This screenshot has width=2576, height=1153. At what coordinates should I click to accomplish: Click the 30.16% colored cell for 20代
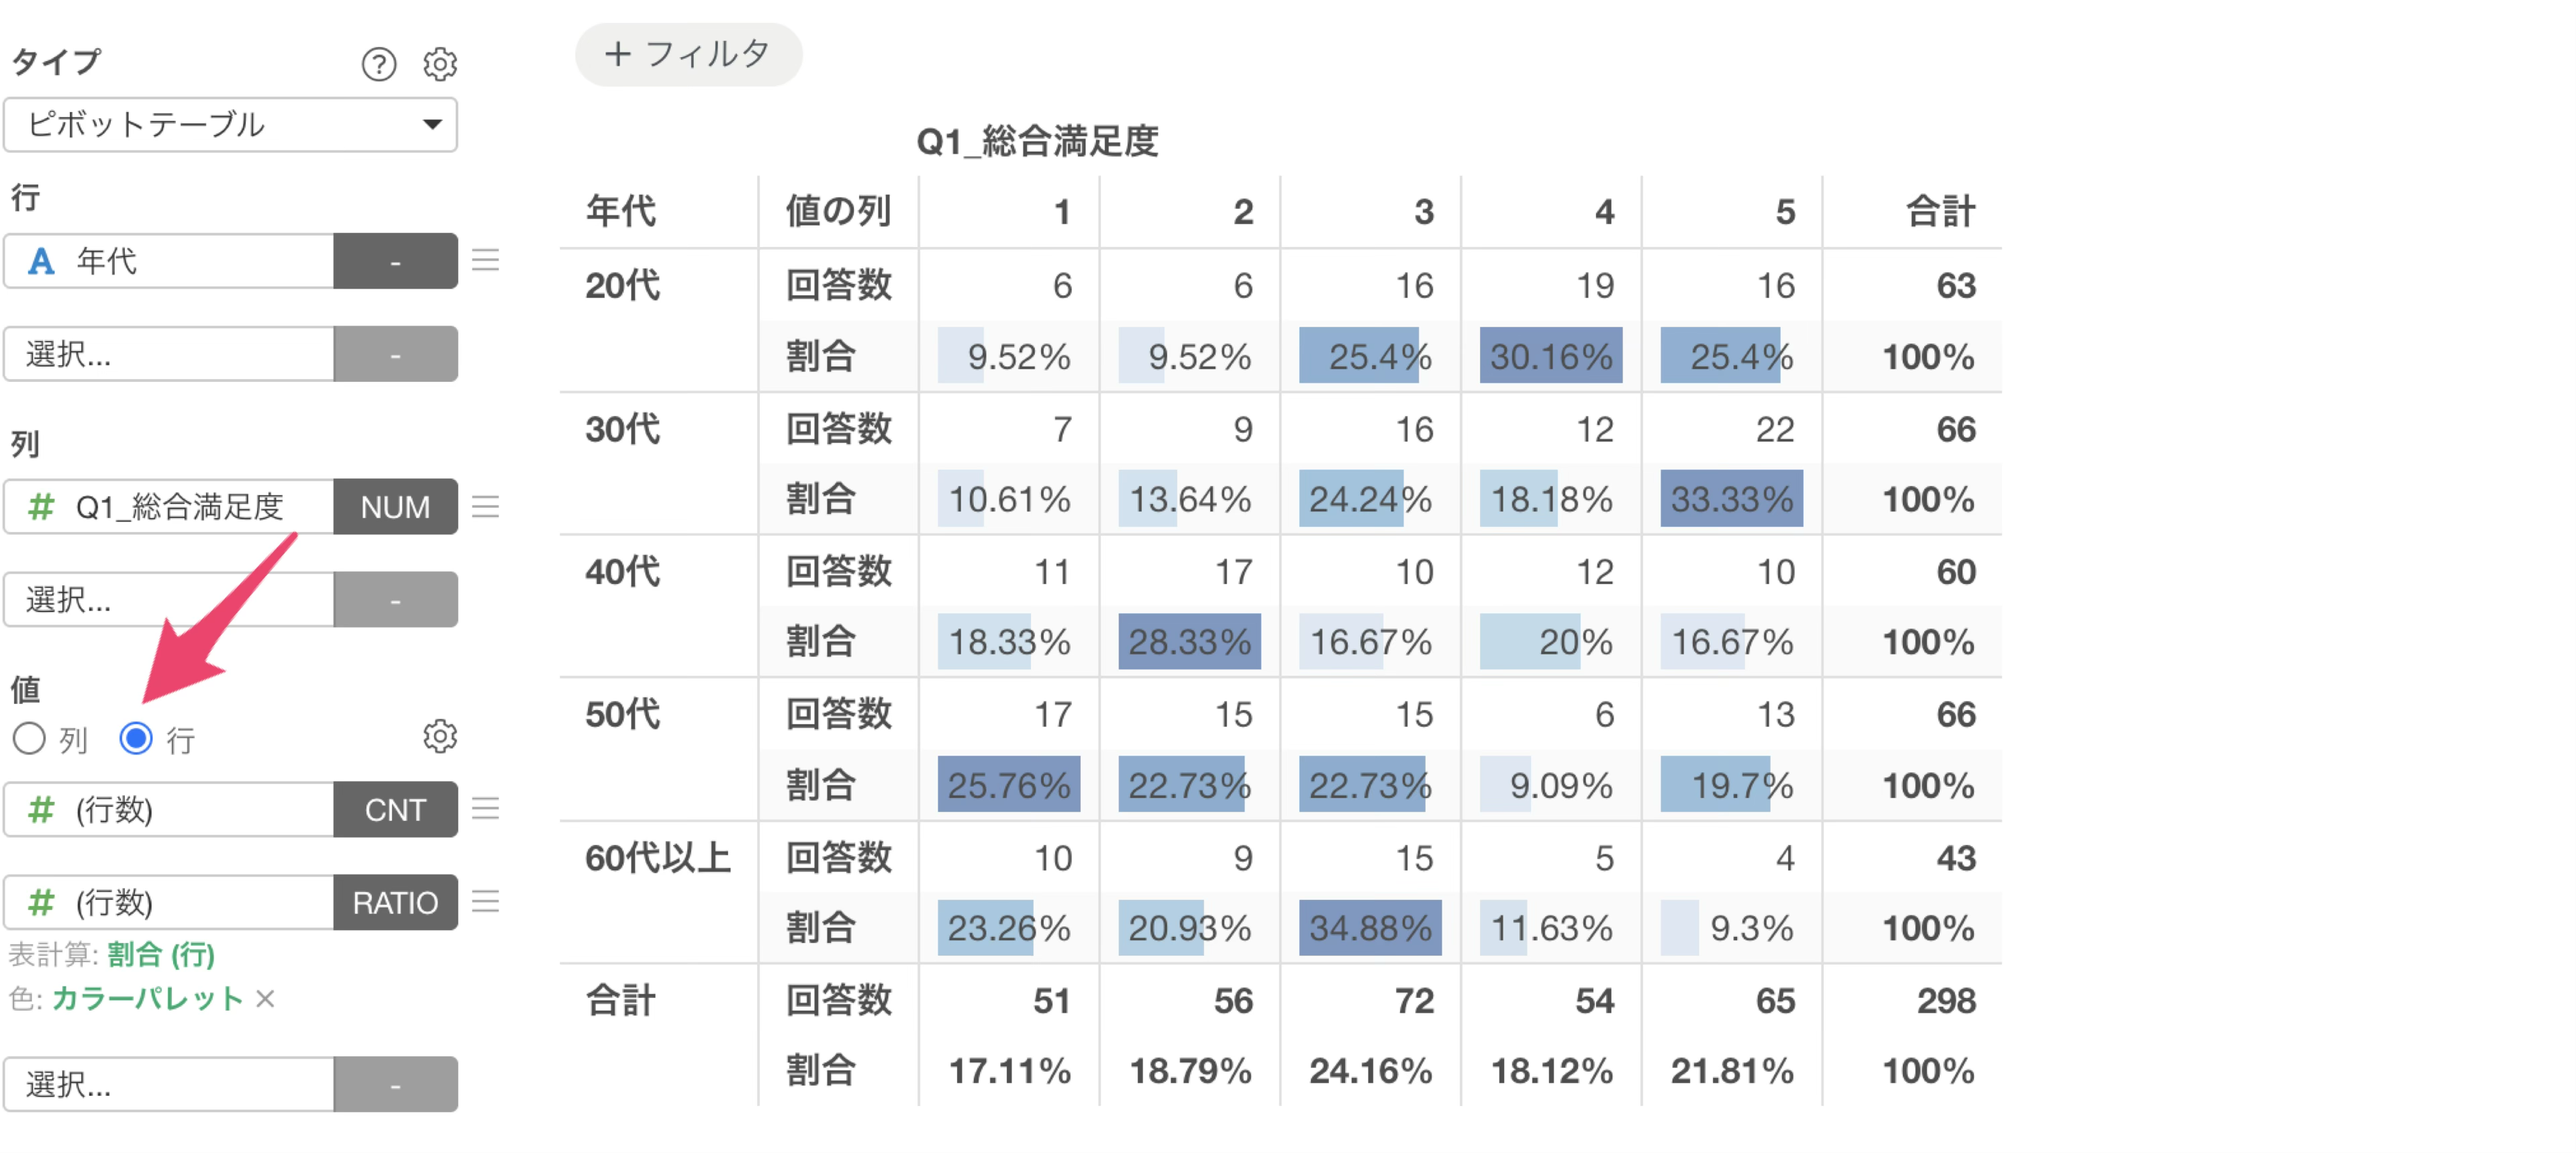1551,356
